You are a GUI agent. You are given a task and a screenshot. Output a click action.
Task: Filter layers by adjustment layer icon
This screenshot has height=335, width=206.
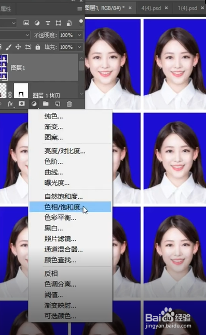[37, 23]
